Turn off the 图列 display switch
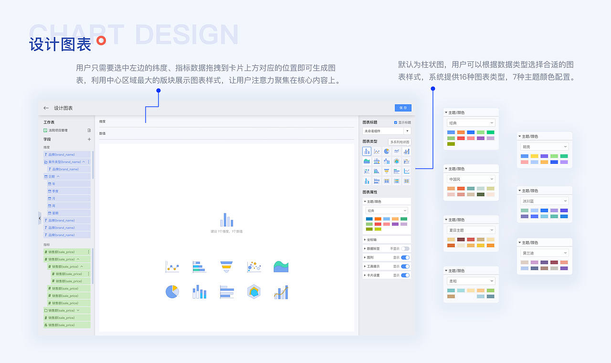611x363 pixels. (x=405, y=257)
